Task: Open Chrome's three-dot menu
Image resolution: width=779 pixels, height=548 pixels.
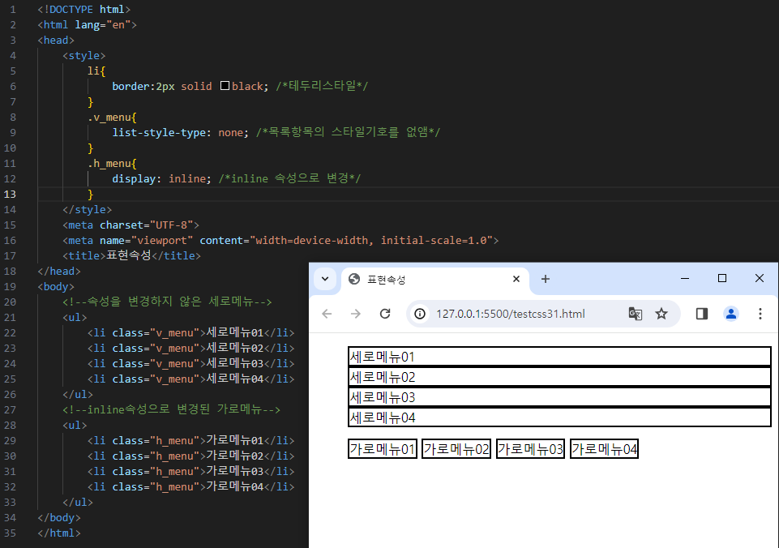Action: (760, 314)
